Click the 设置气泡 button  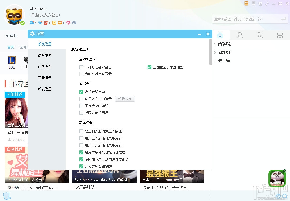point(125,99)
